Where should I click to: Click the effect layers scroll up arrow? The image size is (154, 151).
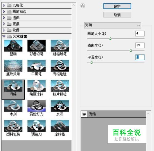coord(148,114)
